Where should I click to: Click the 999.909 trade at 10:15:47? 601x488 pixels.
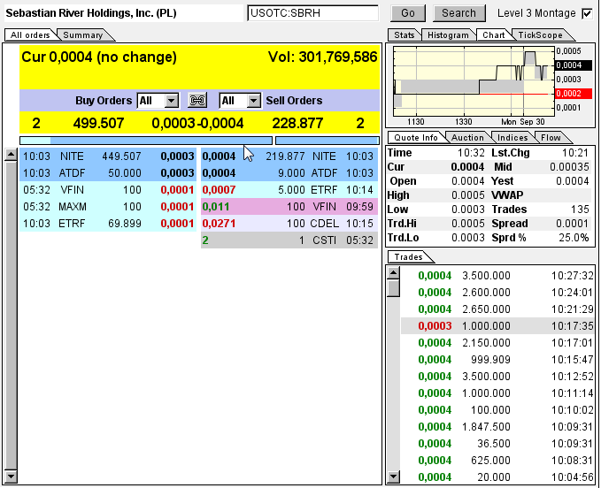pos(497,360)
